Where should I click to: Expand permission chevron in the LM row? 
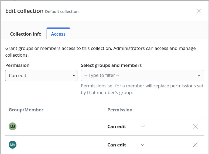(x=143, y=126)
